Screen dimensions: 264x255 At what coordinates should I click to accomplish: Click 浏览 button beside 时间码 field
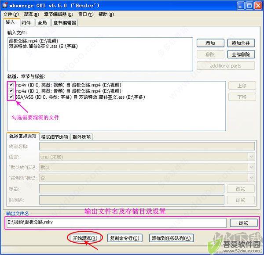tap(241, 200)
